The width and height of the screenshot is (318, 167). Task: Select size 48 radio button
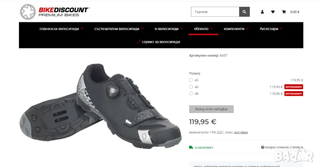coord(191,93)
